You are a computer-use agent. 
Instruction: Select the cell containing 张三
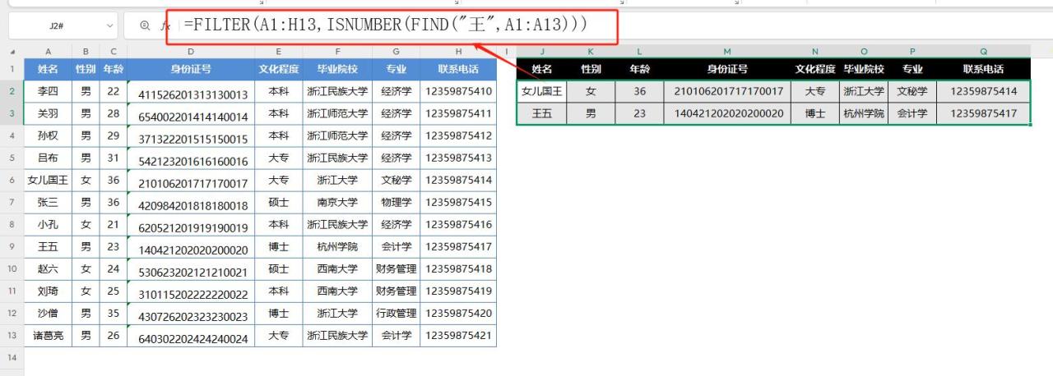(48, 202)
